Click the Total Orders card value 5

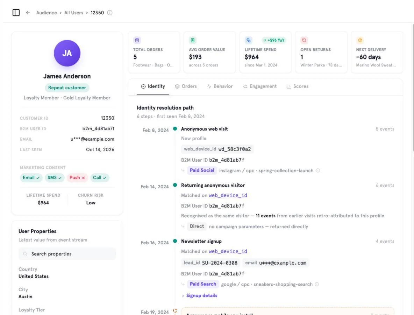pos(135,57)
